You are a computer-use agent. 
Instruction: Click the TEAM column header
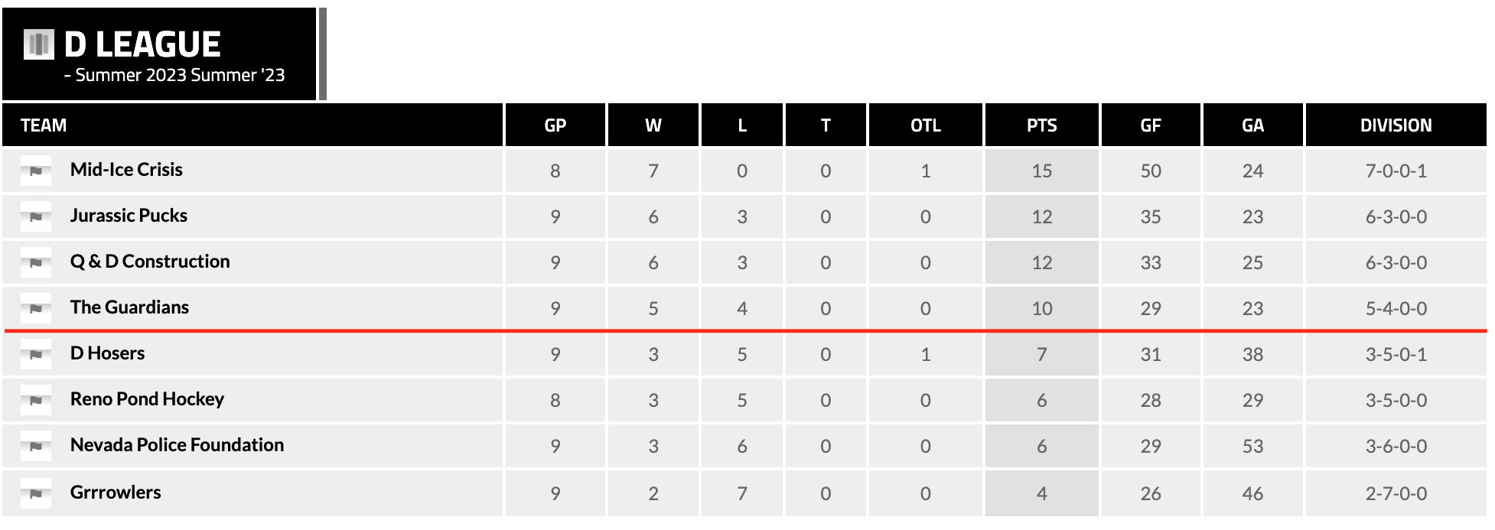(44, 125)
